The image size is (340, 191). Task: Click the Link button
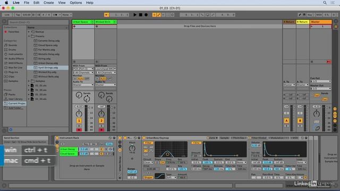[7, 15]
